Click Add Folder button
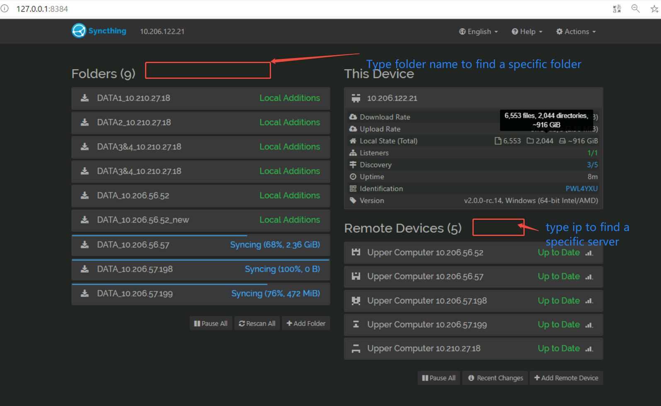661x406 pixels. coord(306,323)
